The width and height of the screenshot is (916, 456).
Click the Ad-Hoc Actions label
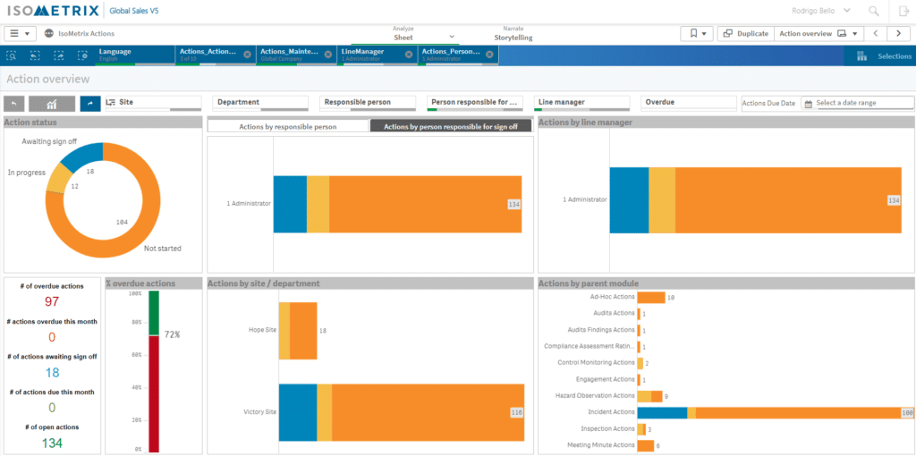(612, 297)
